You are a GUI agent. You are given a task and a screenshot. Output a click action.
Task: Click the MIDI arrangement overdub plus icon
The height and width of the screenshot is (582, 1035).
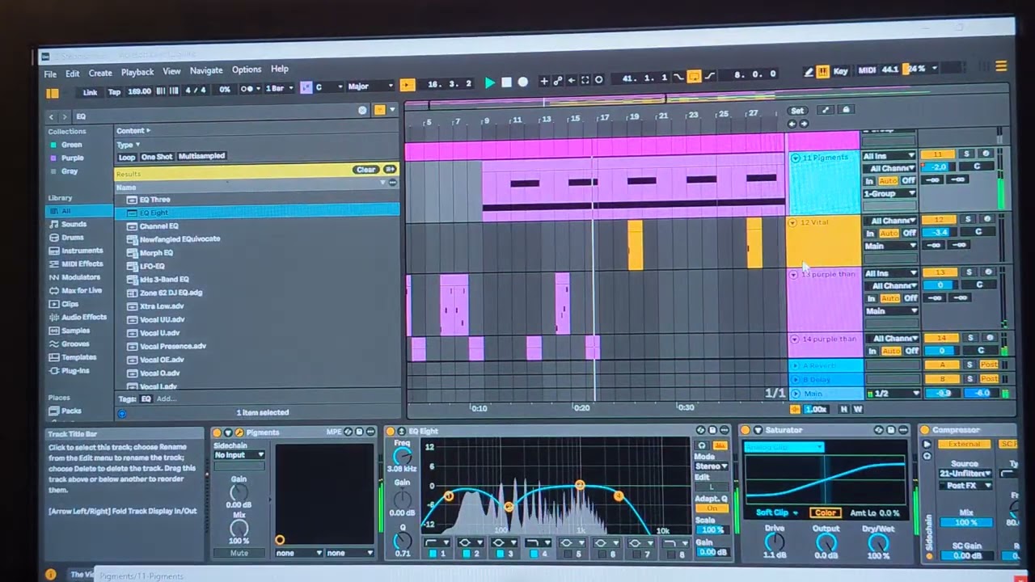coord(544,81)
